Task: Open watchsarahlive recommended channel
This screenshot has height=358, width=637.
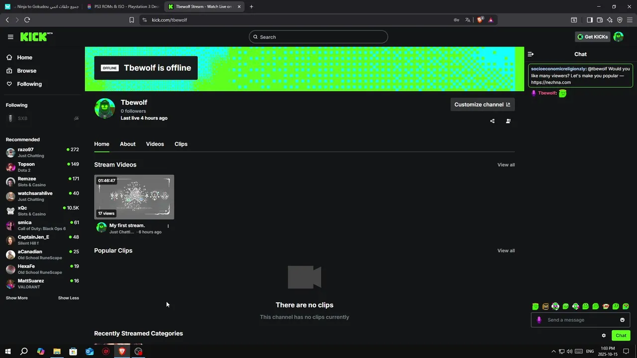Action: [42, 196]
